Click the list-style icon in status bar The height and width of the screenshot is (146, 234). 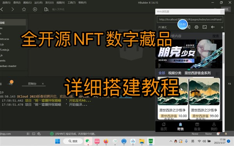coord(28,134)
